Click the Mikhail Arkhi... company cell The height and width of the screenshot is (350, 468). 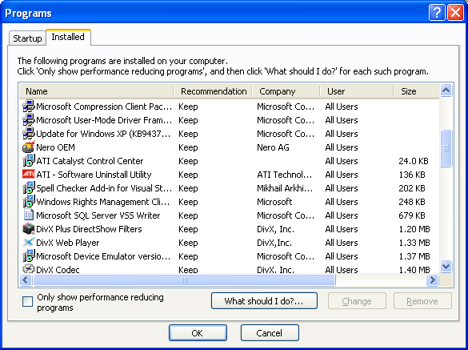(285, 188)
